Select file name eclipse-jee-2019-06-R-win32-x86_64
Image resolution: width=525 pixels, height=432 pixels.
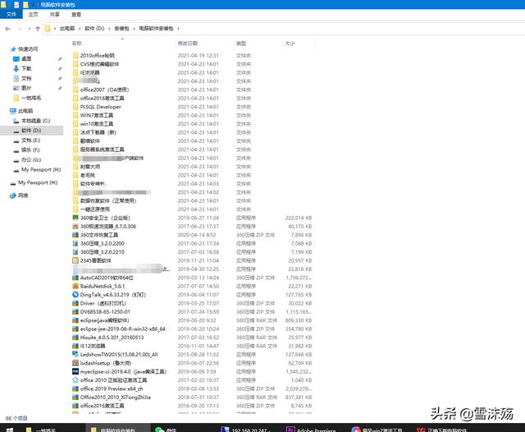click(122, 329)
